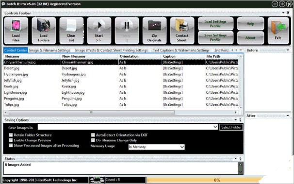This screenshot has height=184, width=294.
Task: Switch to the 2nd Resize tab
Action: point(221,50)
